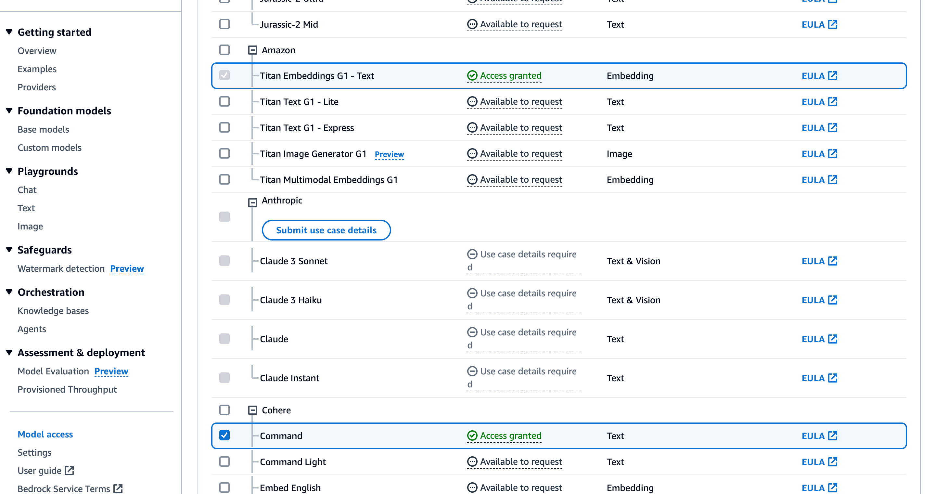The height and width of the screenshot is (494, 935).
Task: Open the Overview page in sidebar
Action: coord(37,51)
